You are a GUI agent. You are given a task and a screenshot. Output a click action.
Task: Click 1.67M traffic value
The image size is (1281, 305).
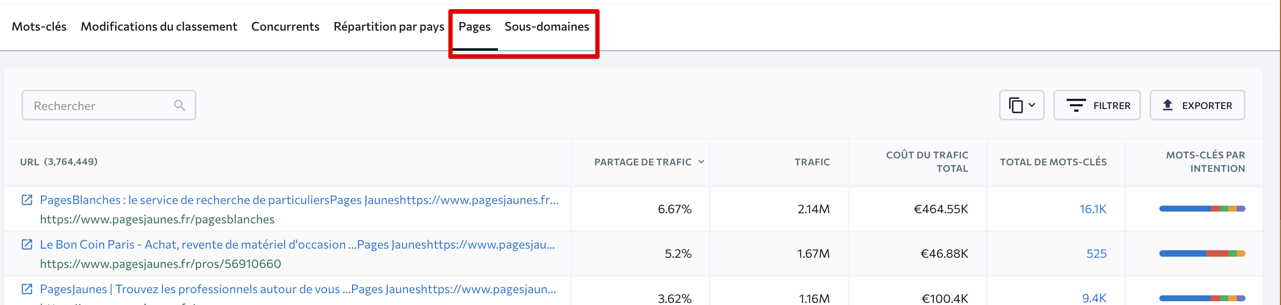pyautogui.click(x=813, y=253)
